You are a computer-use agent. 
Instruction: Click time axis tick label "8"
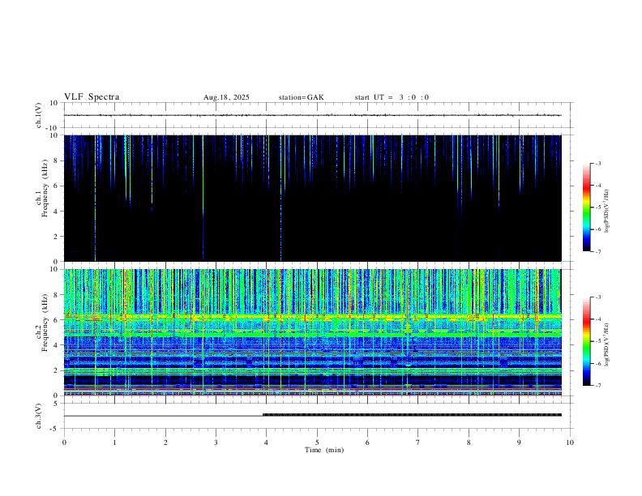click(469, 443)
